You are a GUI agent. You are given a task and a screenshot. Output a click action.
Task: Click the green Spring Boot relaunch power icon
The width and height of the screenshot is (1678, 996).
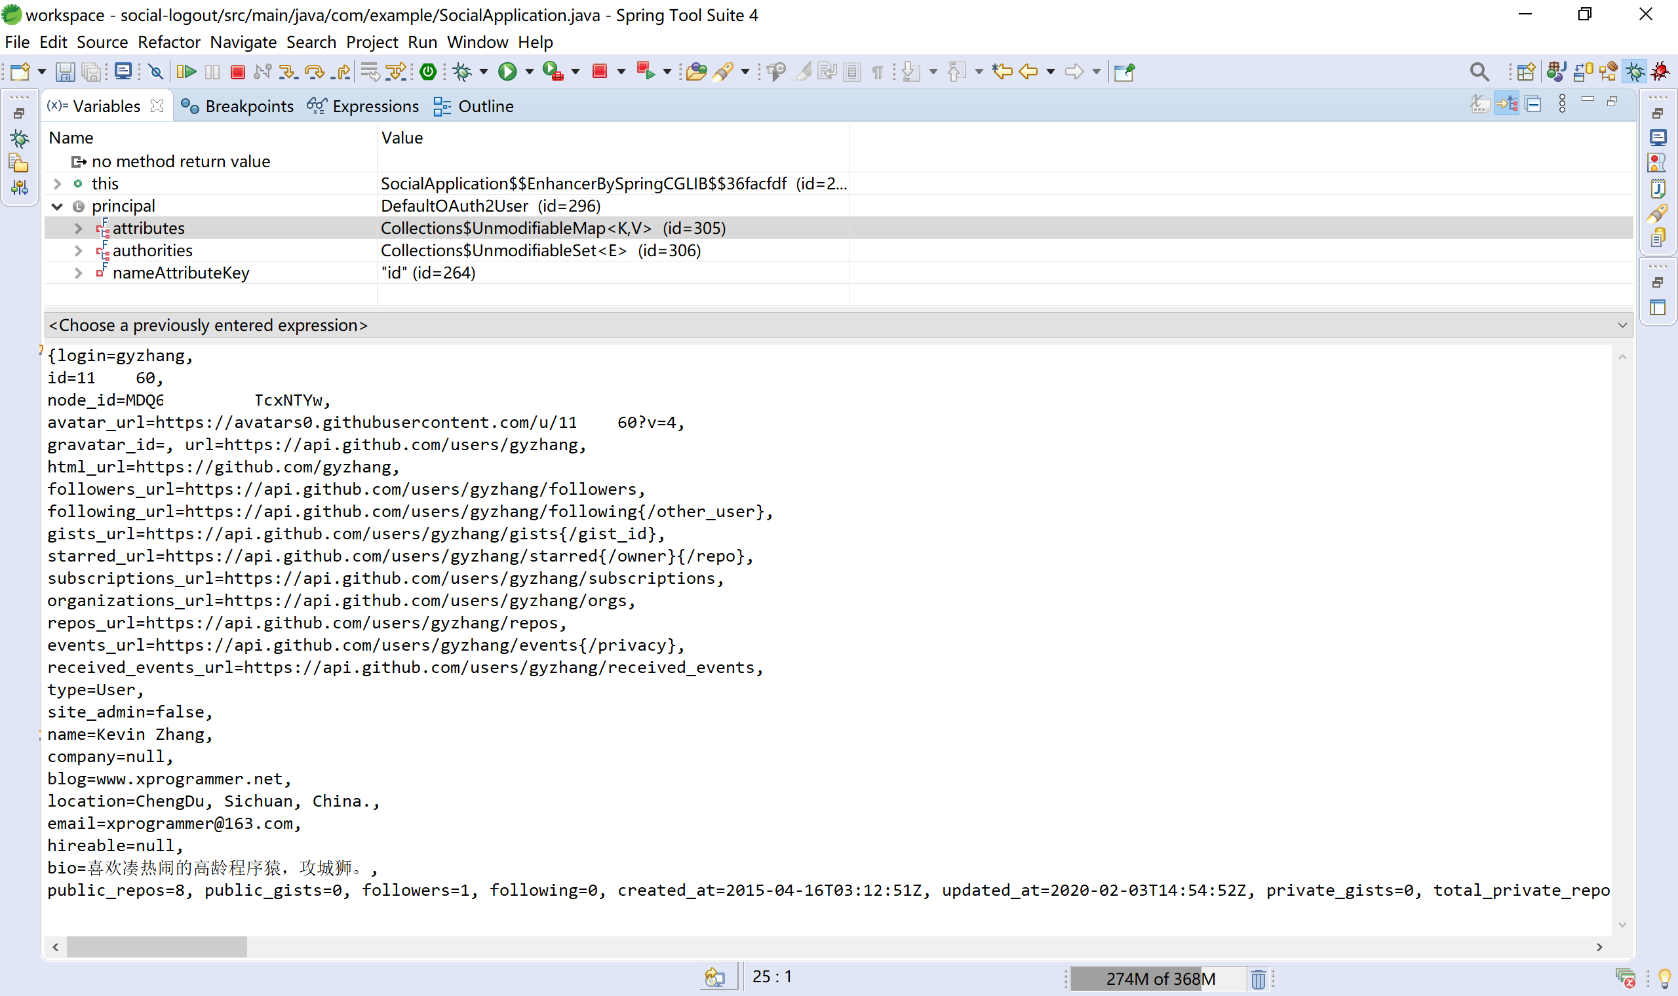pyautogui.click(x=427, y=72)
